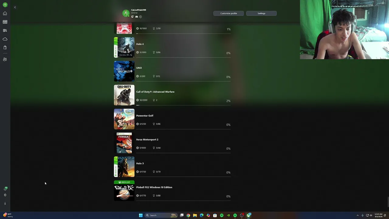Click the 2% completion for Call of Duty

[228, 101]
